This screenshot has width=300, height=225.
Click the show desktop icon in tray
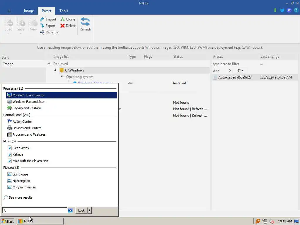pos(296,221)
